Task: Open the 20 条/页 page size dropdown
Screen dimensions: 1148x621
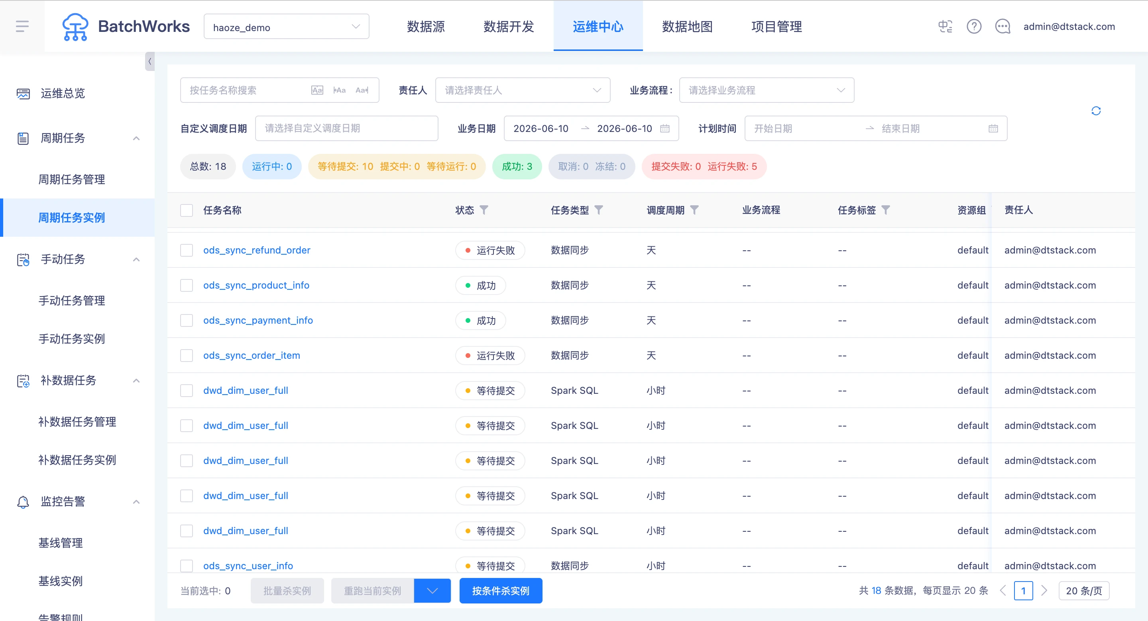Action: (x=1084, y=591)
